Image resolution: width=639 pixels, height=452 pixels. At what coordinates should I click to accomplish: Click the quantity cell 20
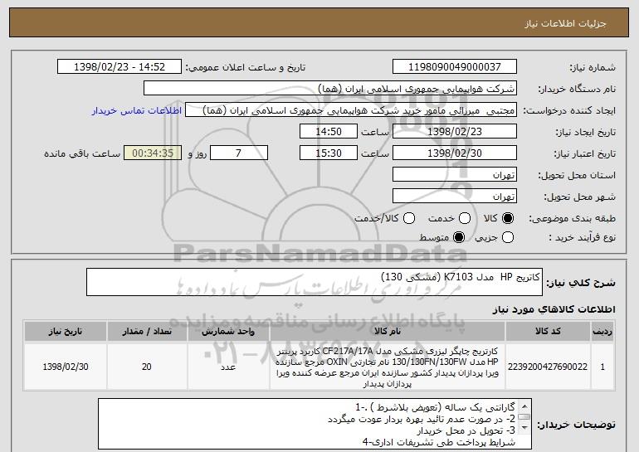147,367
